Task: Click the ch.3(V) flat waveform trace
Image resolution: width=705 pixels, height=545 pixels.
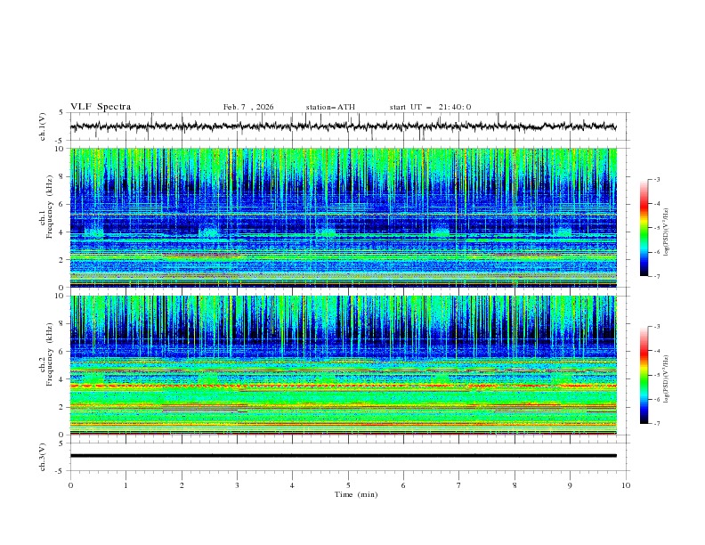Action: pos(343,456)
